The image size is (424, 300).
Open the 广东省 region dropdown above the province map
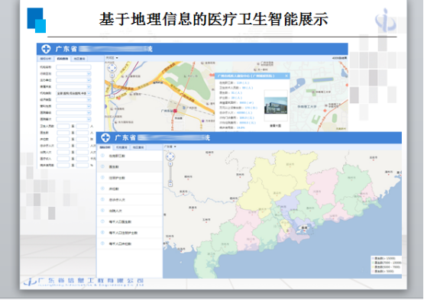click(x=170, y=147)
